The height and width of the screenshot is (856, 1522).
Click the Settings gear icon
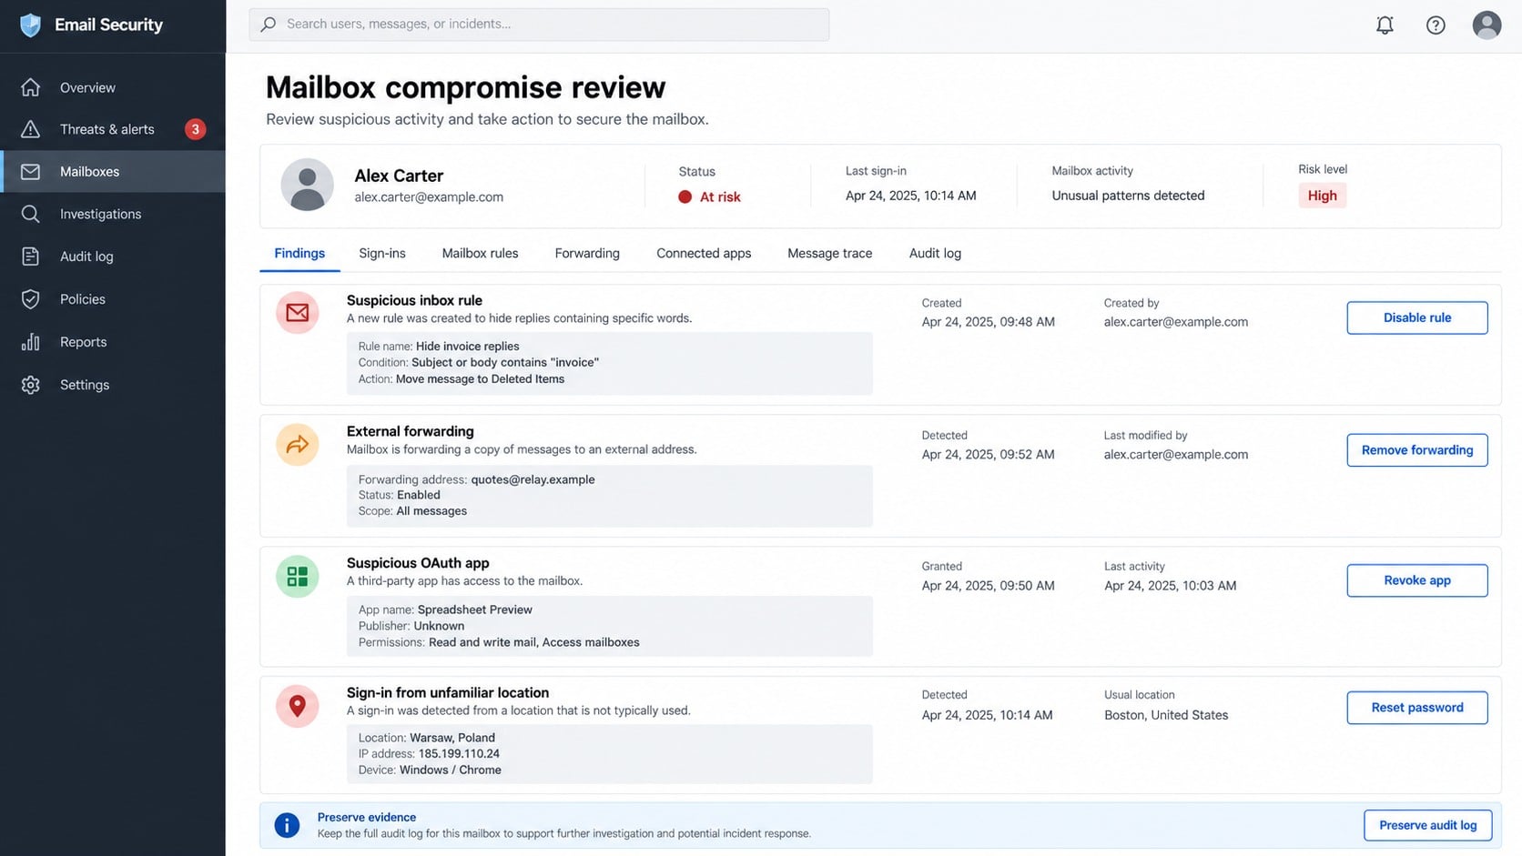(x=31, y=385)
